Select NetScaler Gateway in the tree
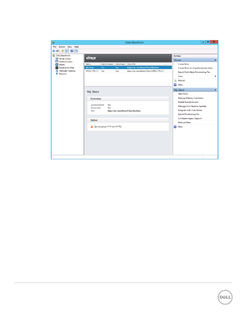Screen dimensions: 247x319 [x=67, y=71]
